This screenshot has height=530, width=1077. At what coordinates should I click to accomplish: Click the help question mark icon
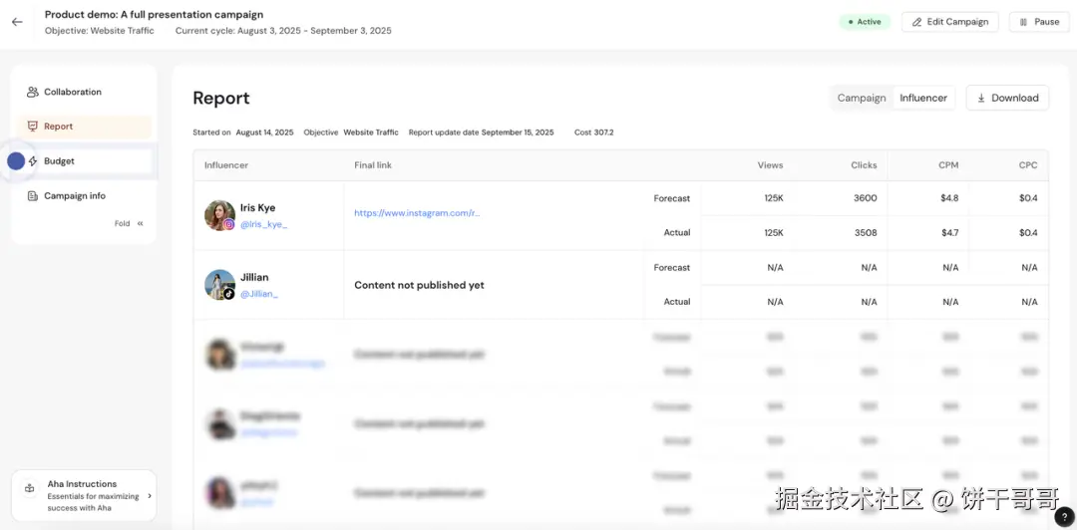click(x=1064, y=516)
